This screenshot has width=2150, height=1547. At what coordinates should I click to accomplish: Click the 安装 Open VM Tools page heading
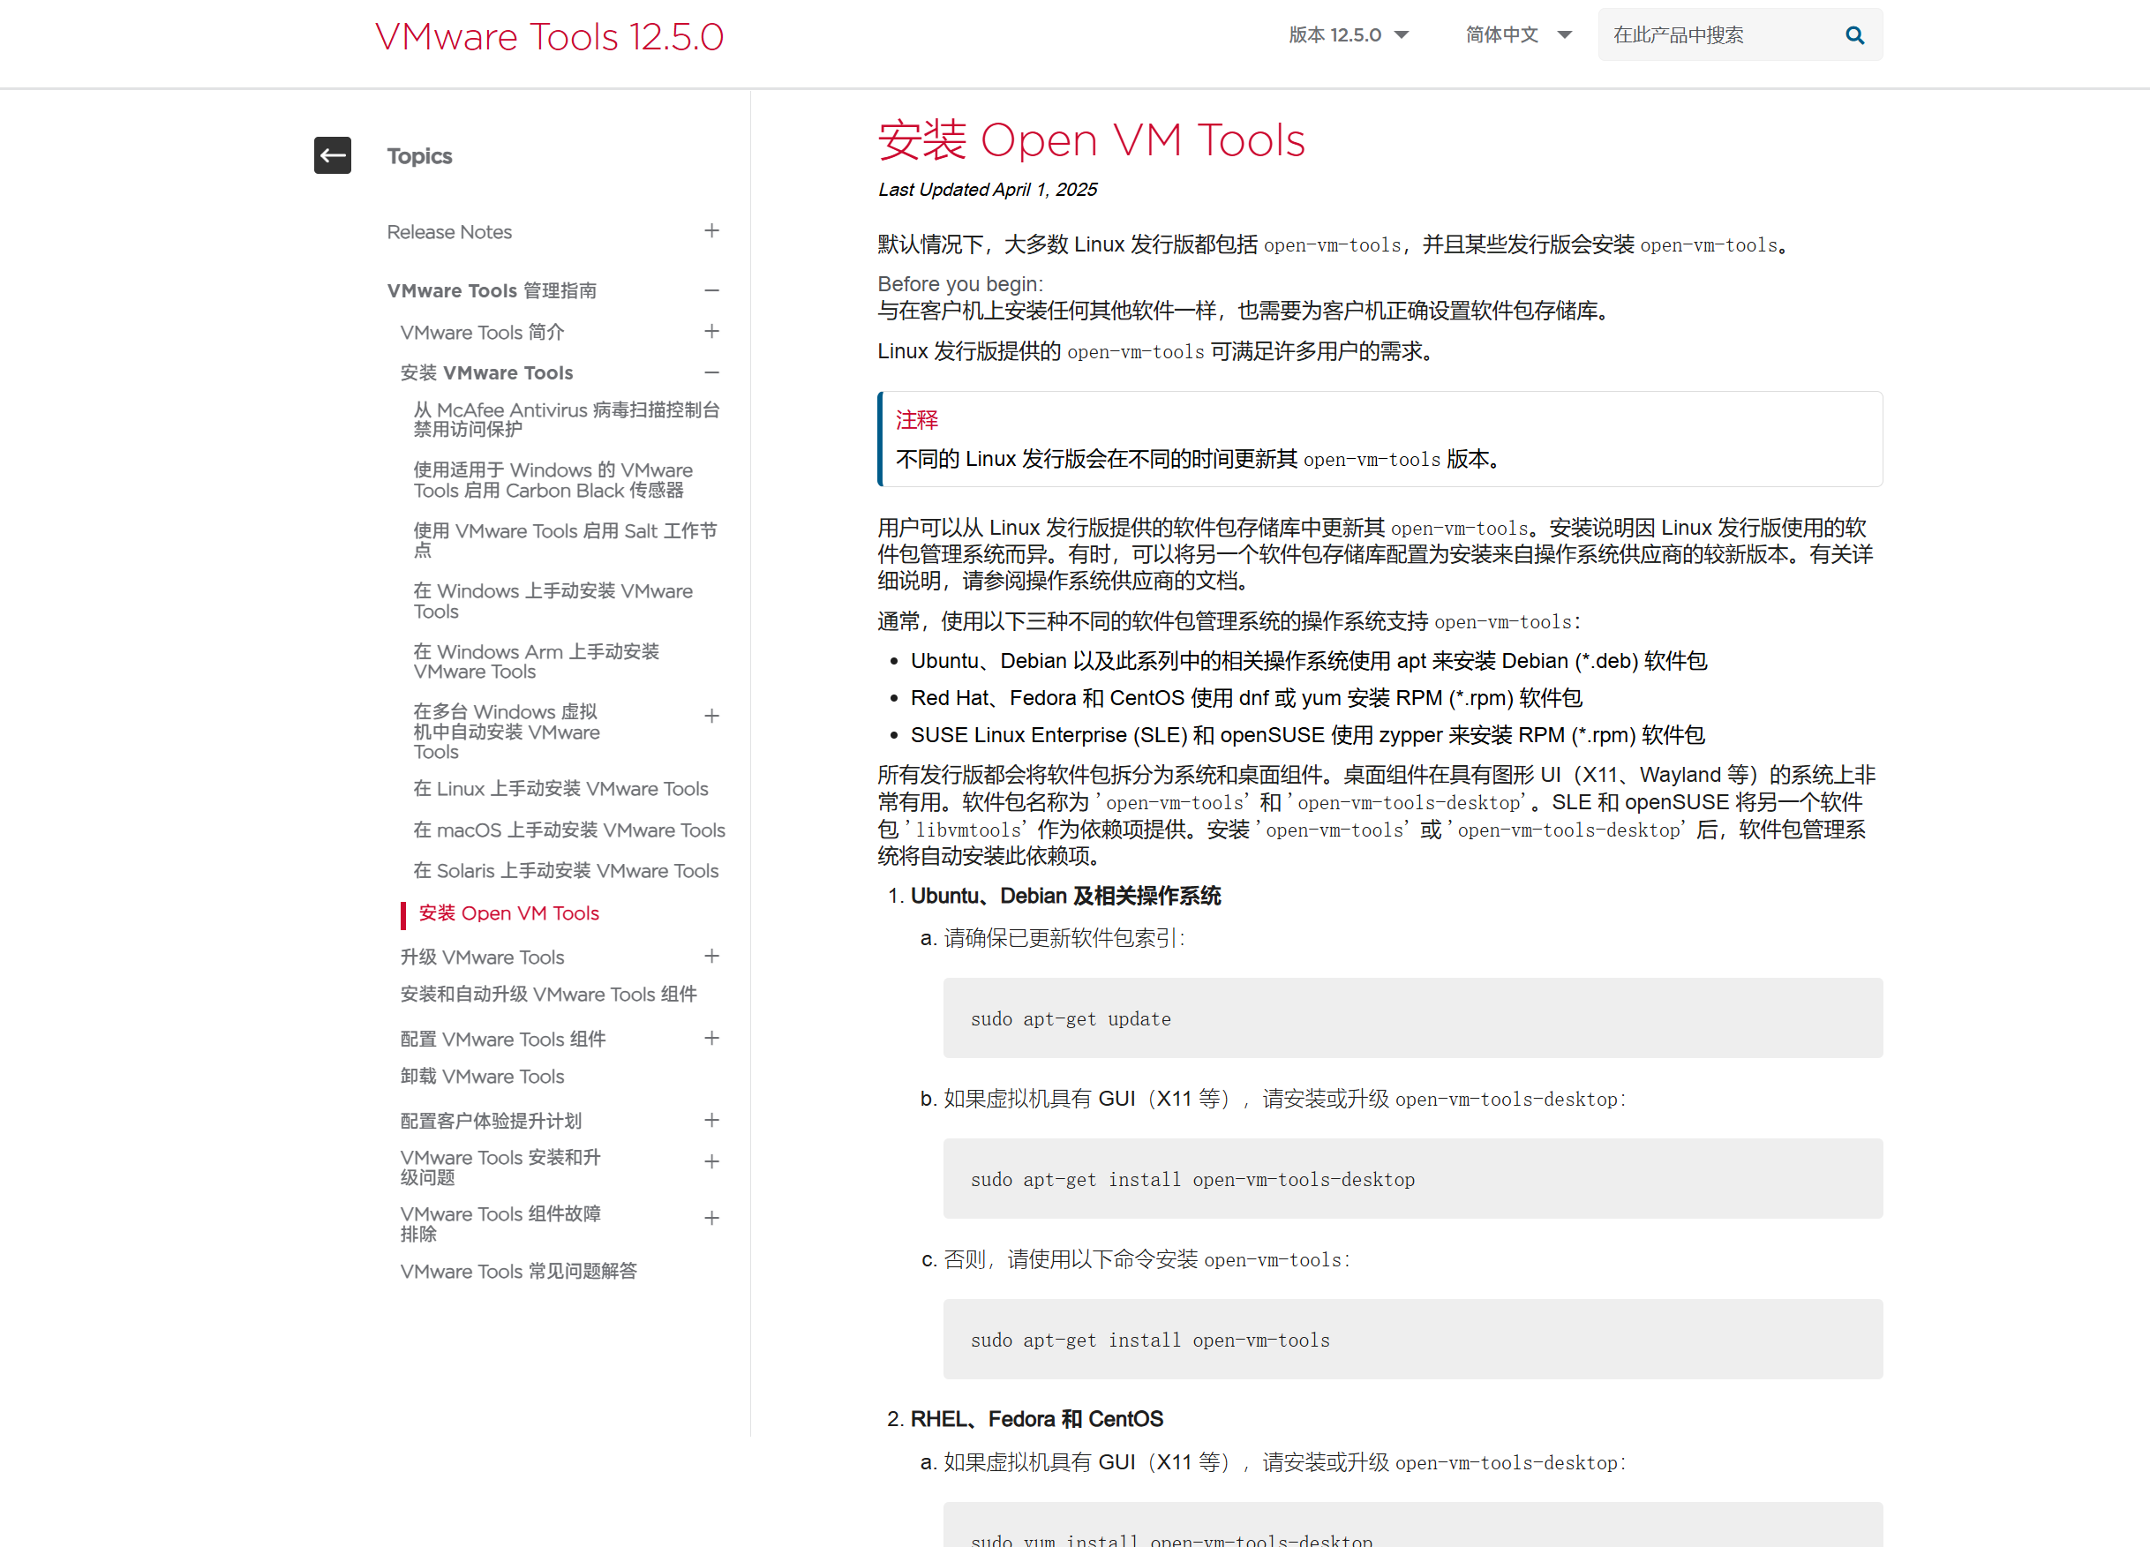[x=1091, y=140]
